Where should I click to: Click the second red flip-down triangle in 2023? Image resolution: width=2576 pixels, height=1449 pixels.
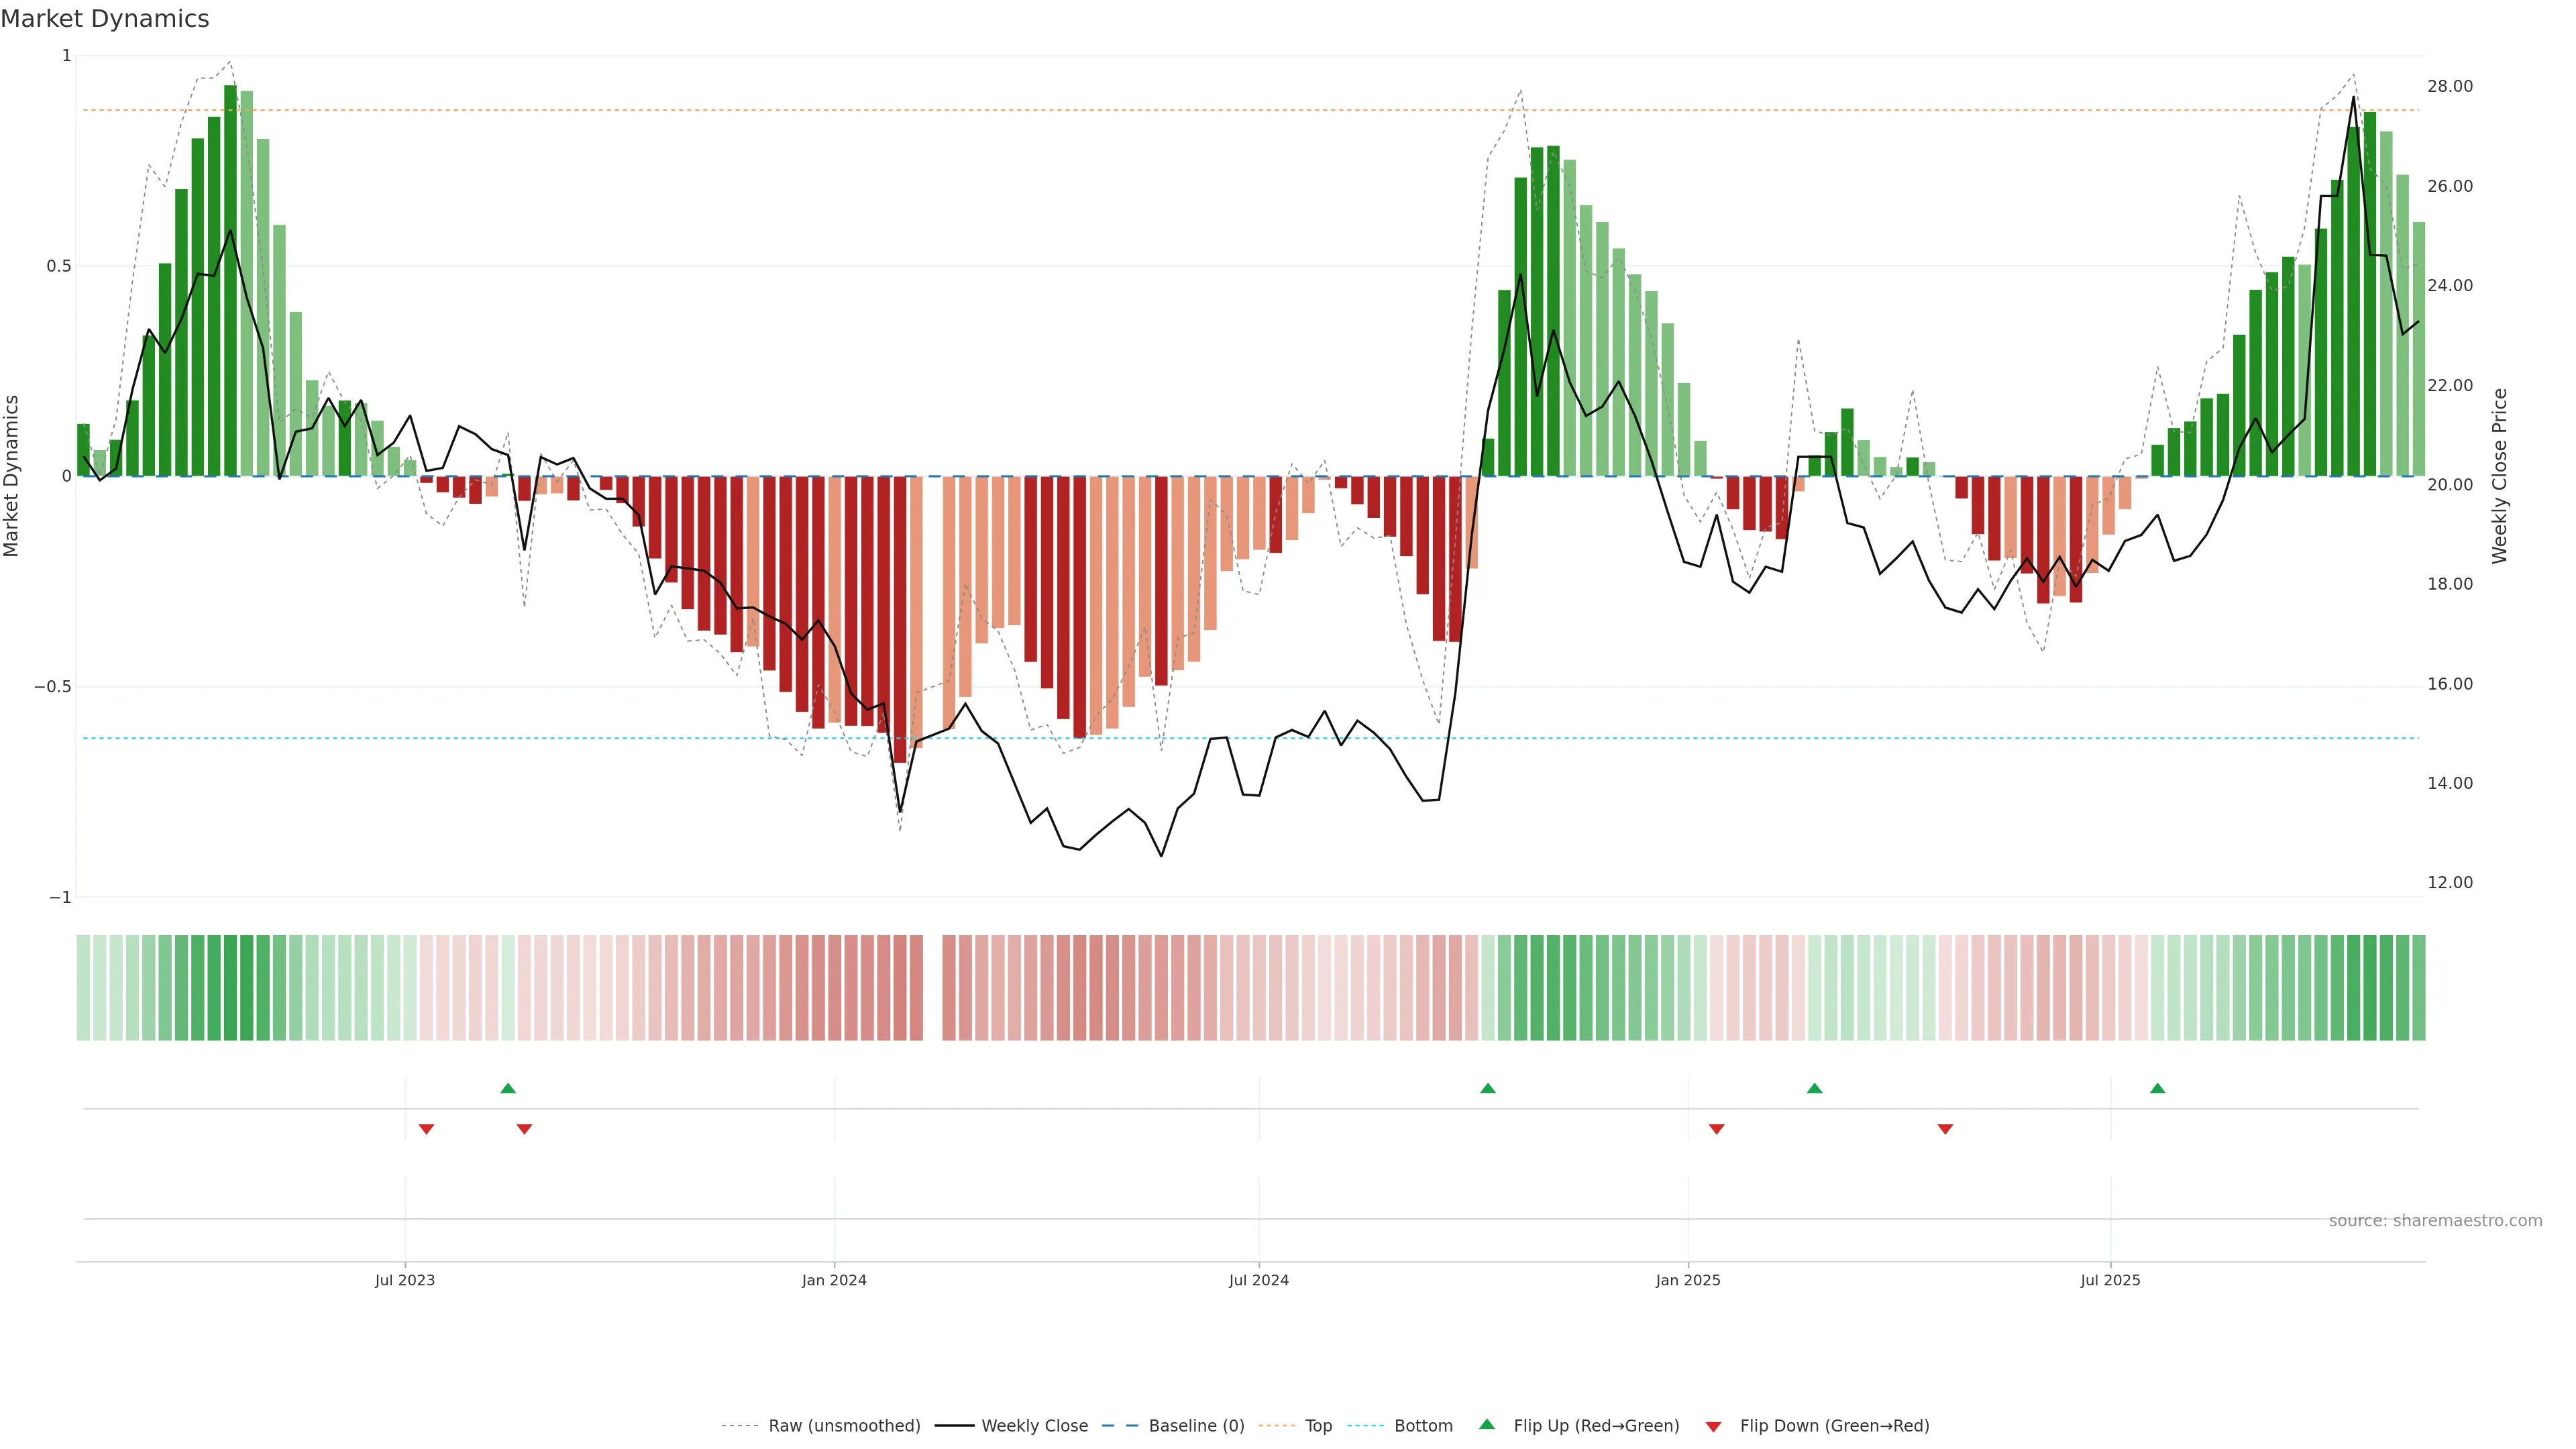(x=524, y=1129)
